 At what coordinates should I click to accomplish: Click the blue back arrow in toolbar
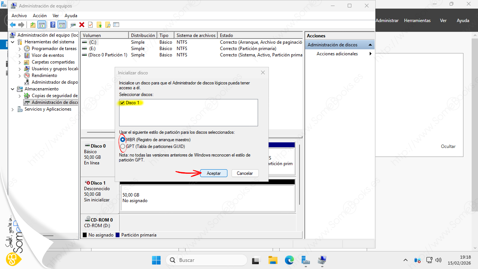pos(13,25)
